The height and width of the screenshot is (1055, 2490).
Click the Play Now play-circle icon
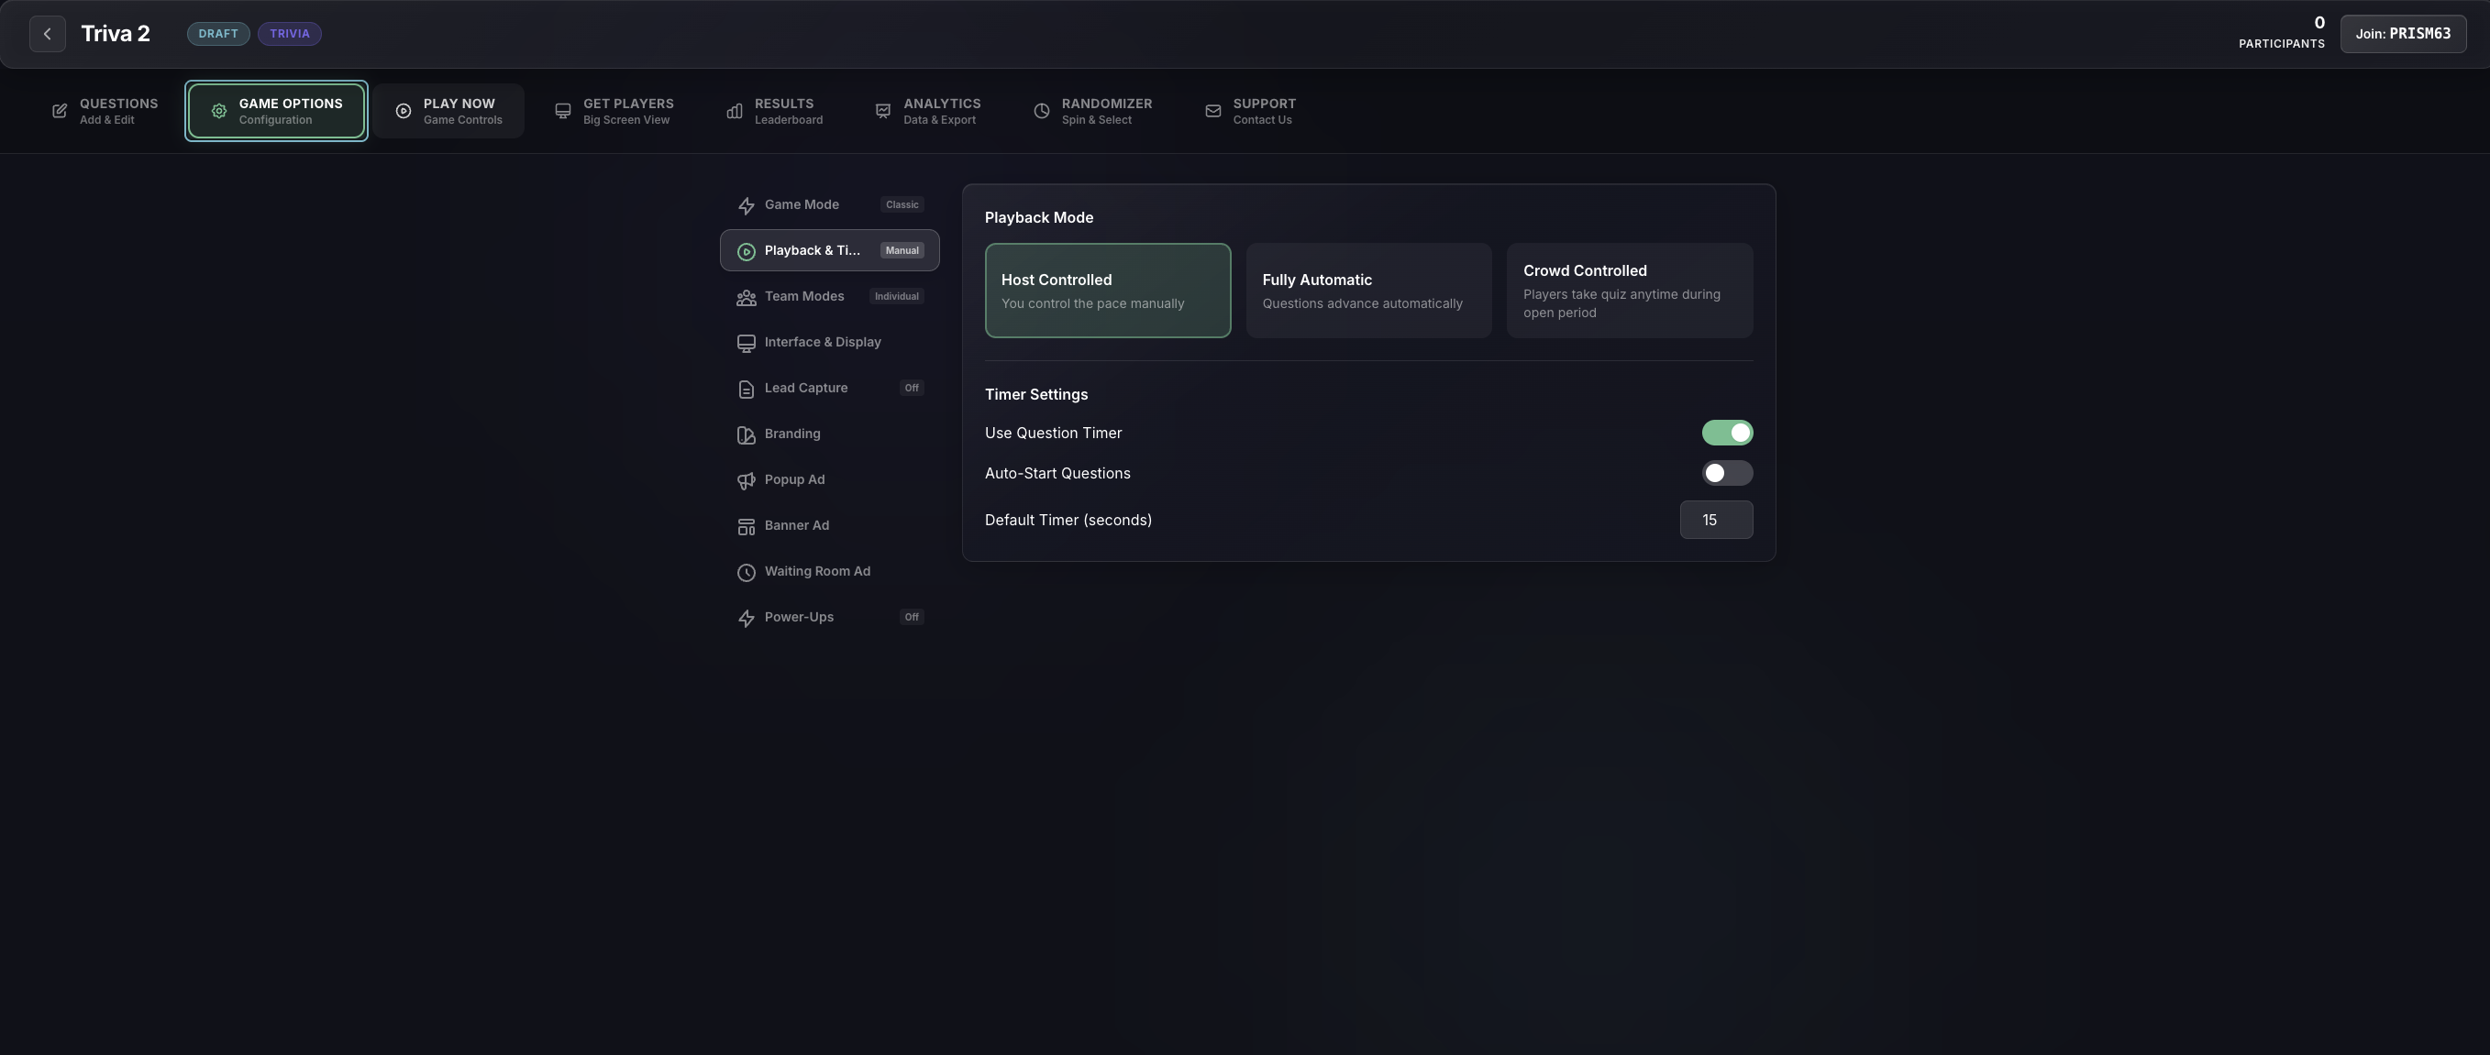click(x=404, y=111)
